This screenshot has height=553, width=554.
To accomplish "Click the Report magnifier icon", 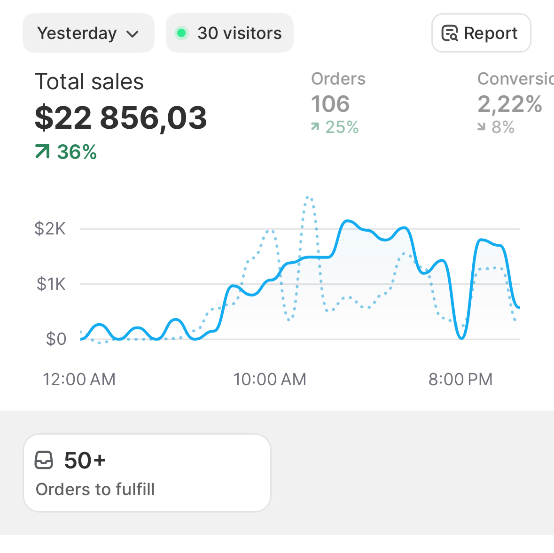I will pos(450,33).
